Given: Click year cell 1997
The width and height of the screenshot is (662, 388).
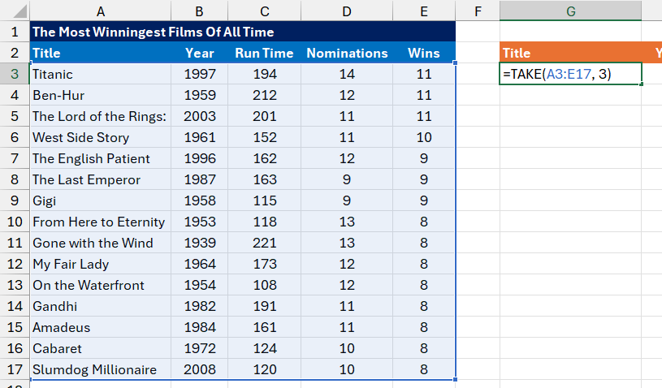Looking at the screenshot, I should (199, 74).
